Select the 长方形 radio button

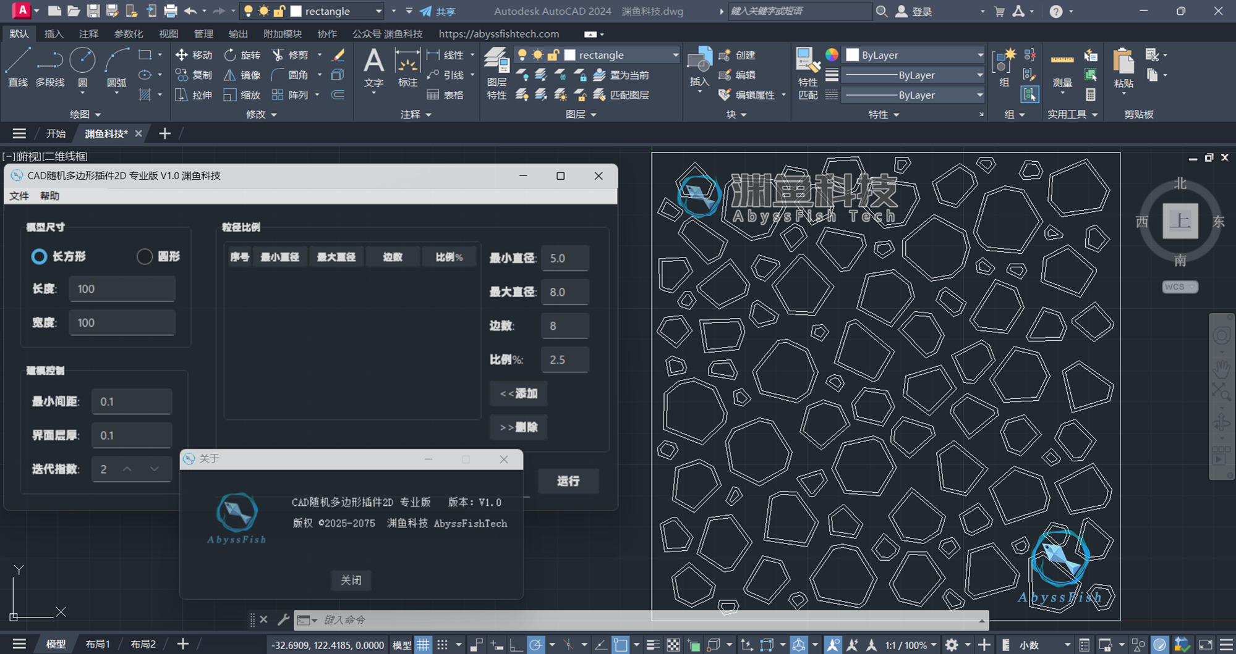[x=39, y=256]
